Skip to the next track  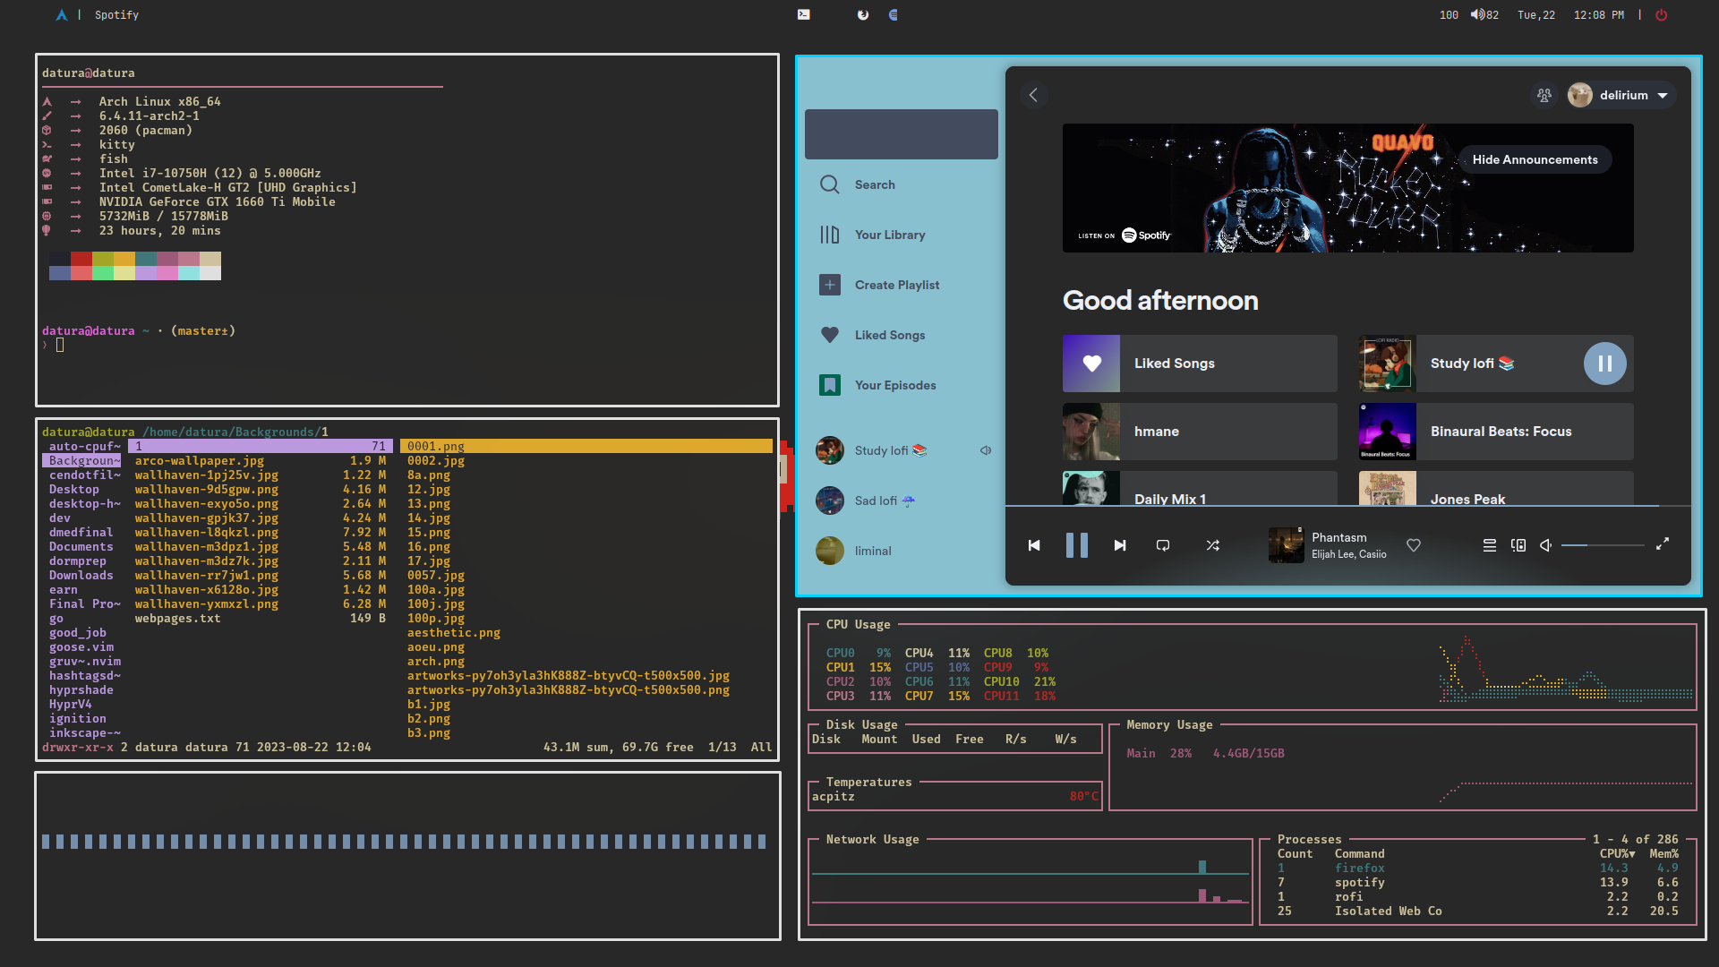click(1119, 545)
